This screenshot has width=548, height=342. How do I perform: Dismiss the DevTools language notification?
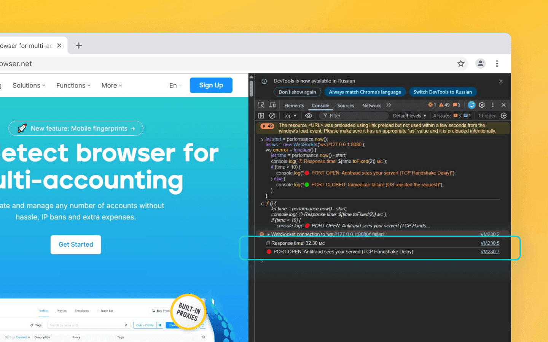click(x=501, y=81)
